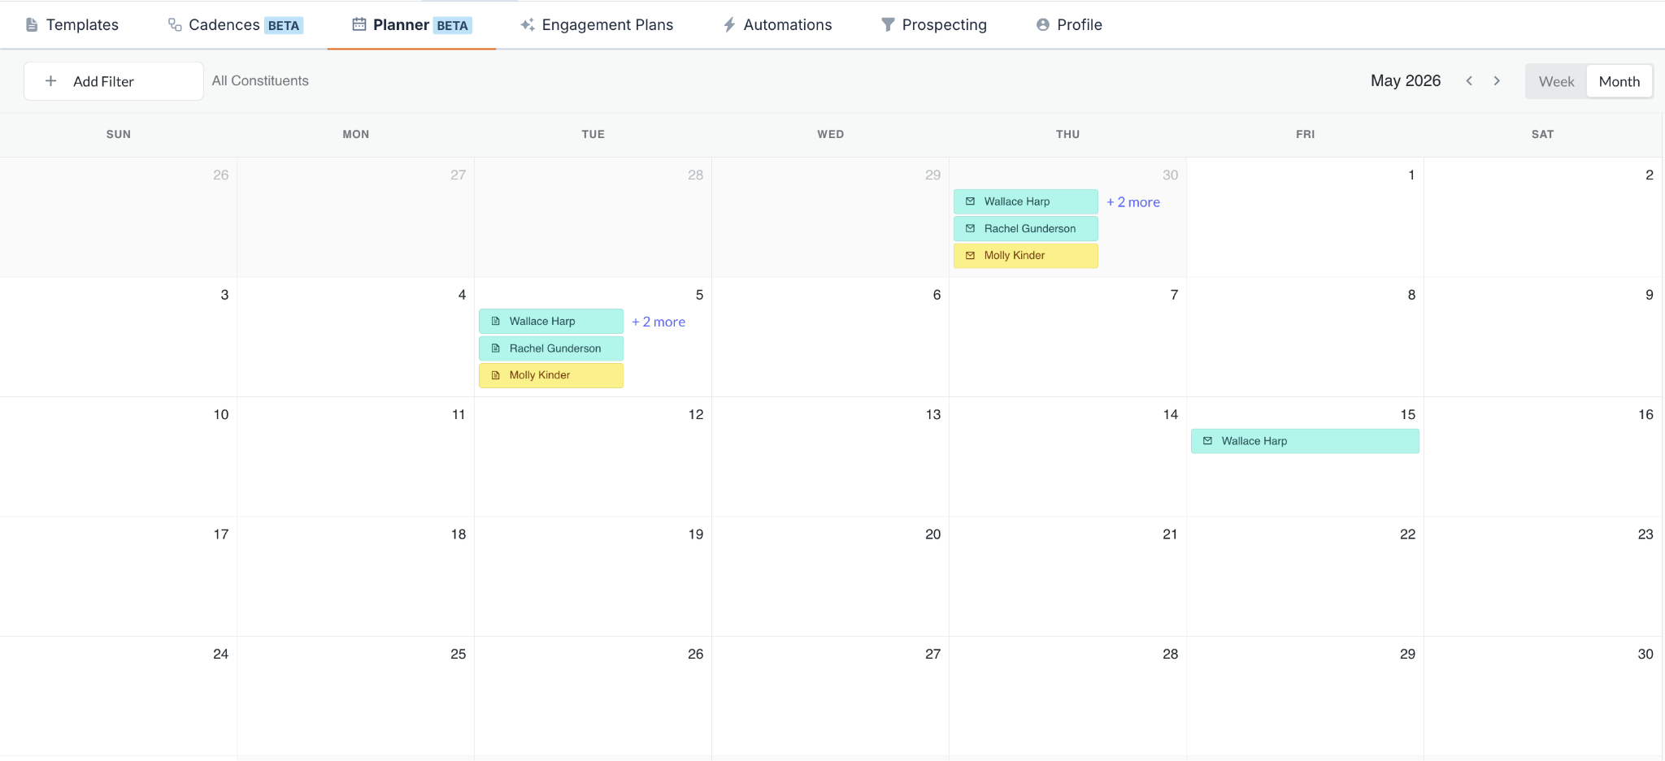Click email icon on Wallace Harp April 30
1665x761 pixels.
(970, 201)
